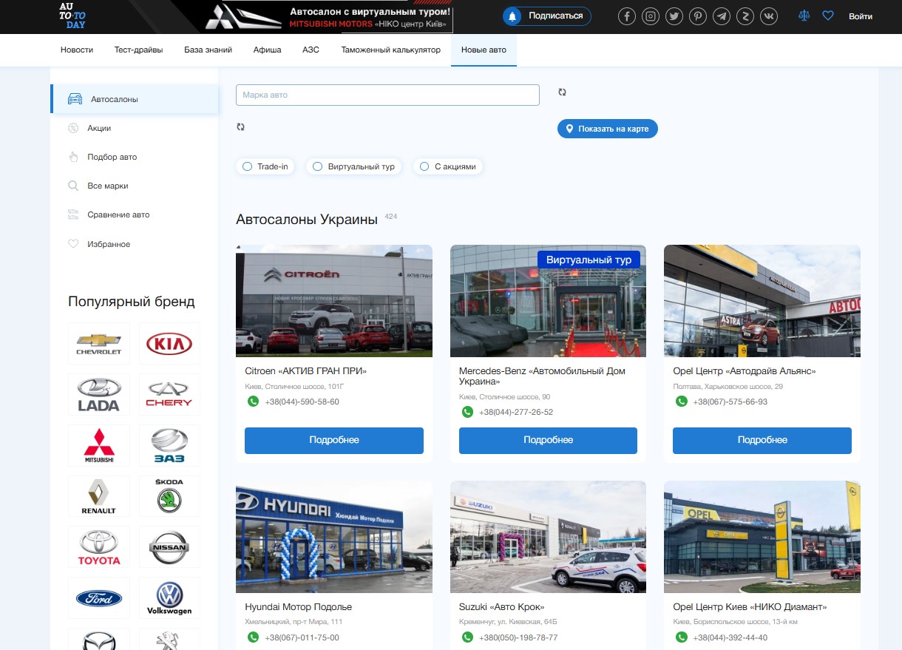Select the Ford brand logo

point(99,598)
